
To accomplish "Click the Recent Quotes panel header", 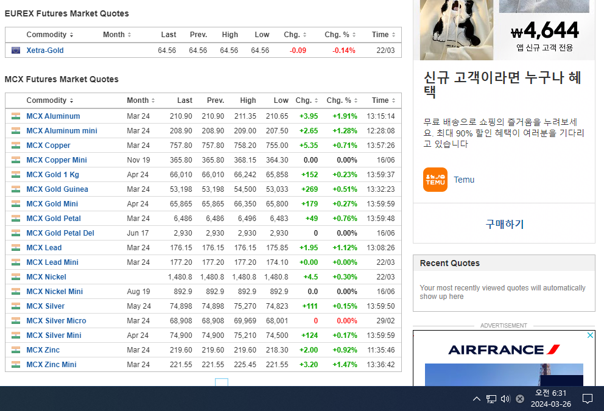I will (x=504, y=263).
